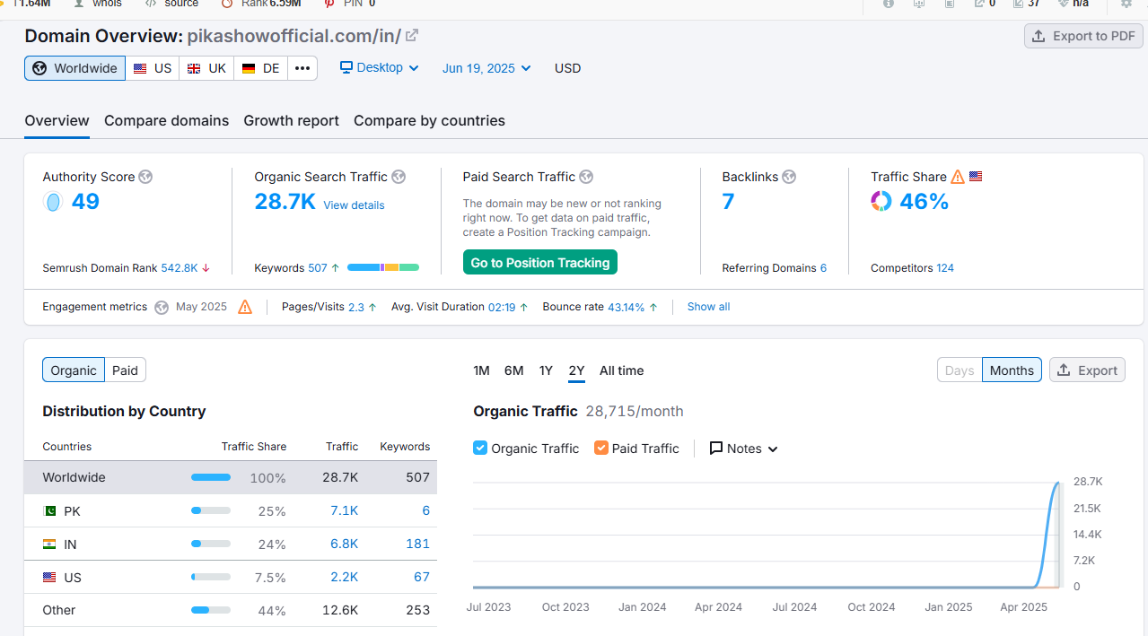Click the globe icon beside Authority Score

145,177
